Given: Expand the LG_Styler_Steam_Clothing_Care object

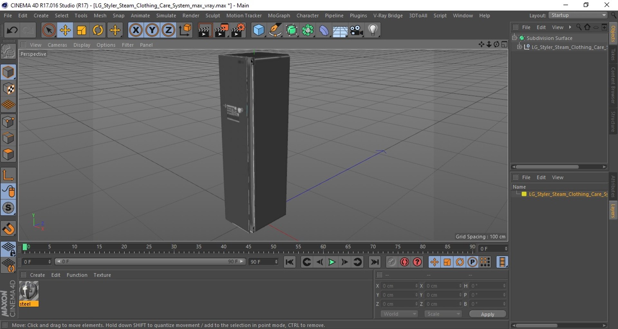Looking at the screenshot, I should tap(519, 47).
